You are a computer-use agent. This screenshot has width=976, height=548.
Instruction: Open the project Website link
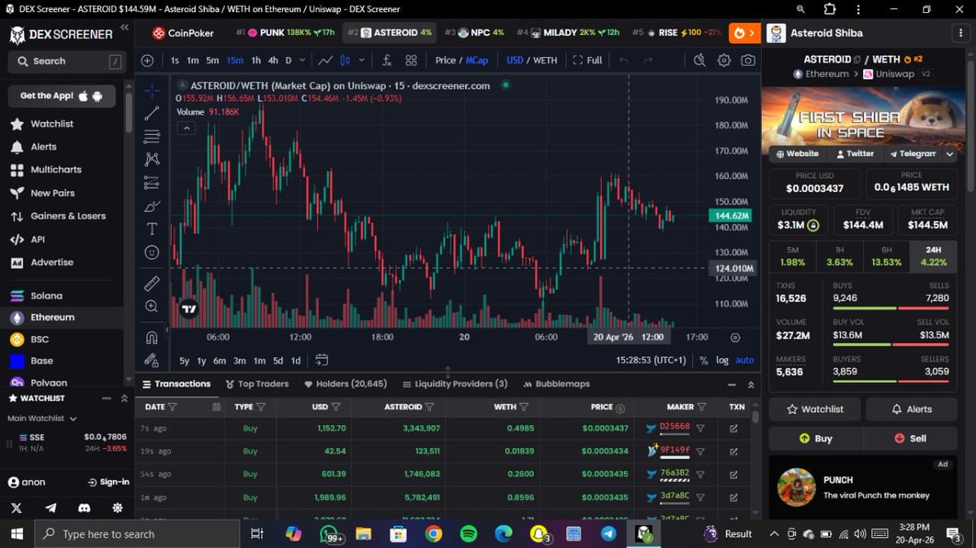tap(797, 154)
